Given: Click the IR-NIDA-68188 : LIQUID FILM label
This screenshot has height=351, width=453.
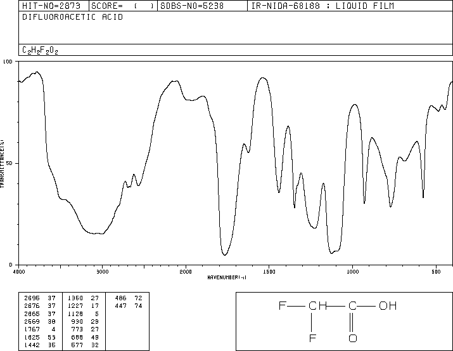Looking at the screenshot, I should 322,6.
